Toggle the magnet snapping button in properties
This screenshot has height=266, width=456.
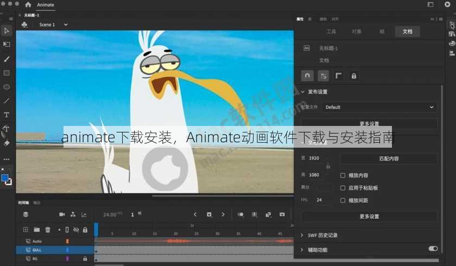[307, 76]
